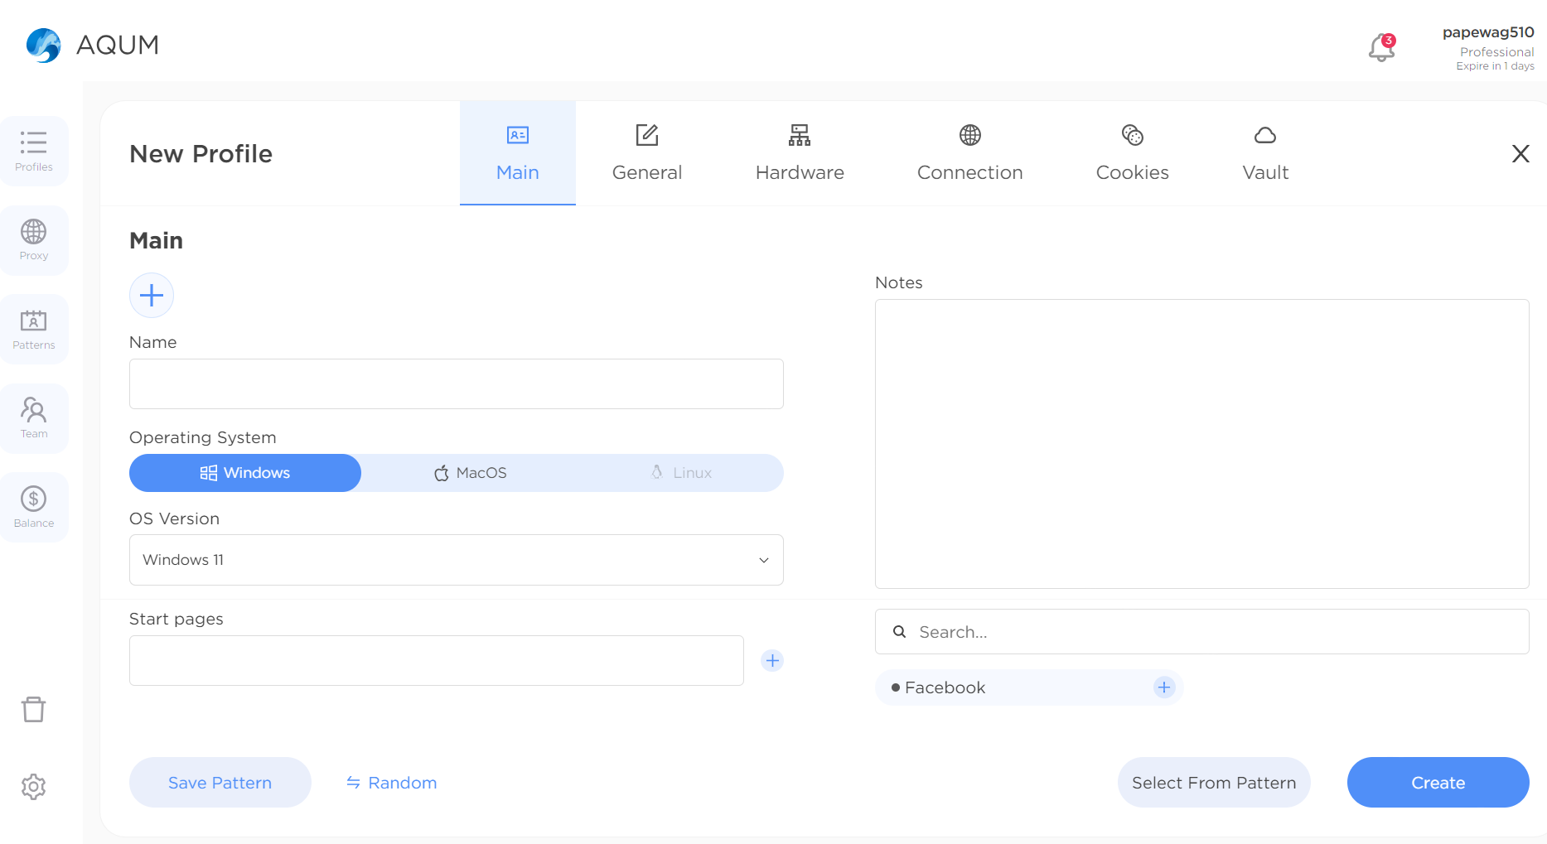Open settings via the gear icon

click(34, 786)
